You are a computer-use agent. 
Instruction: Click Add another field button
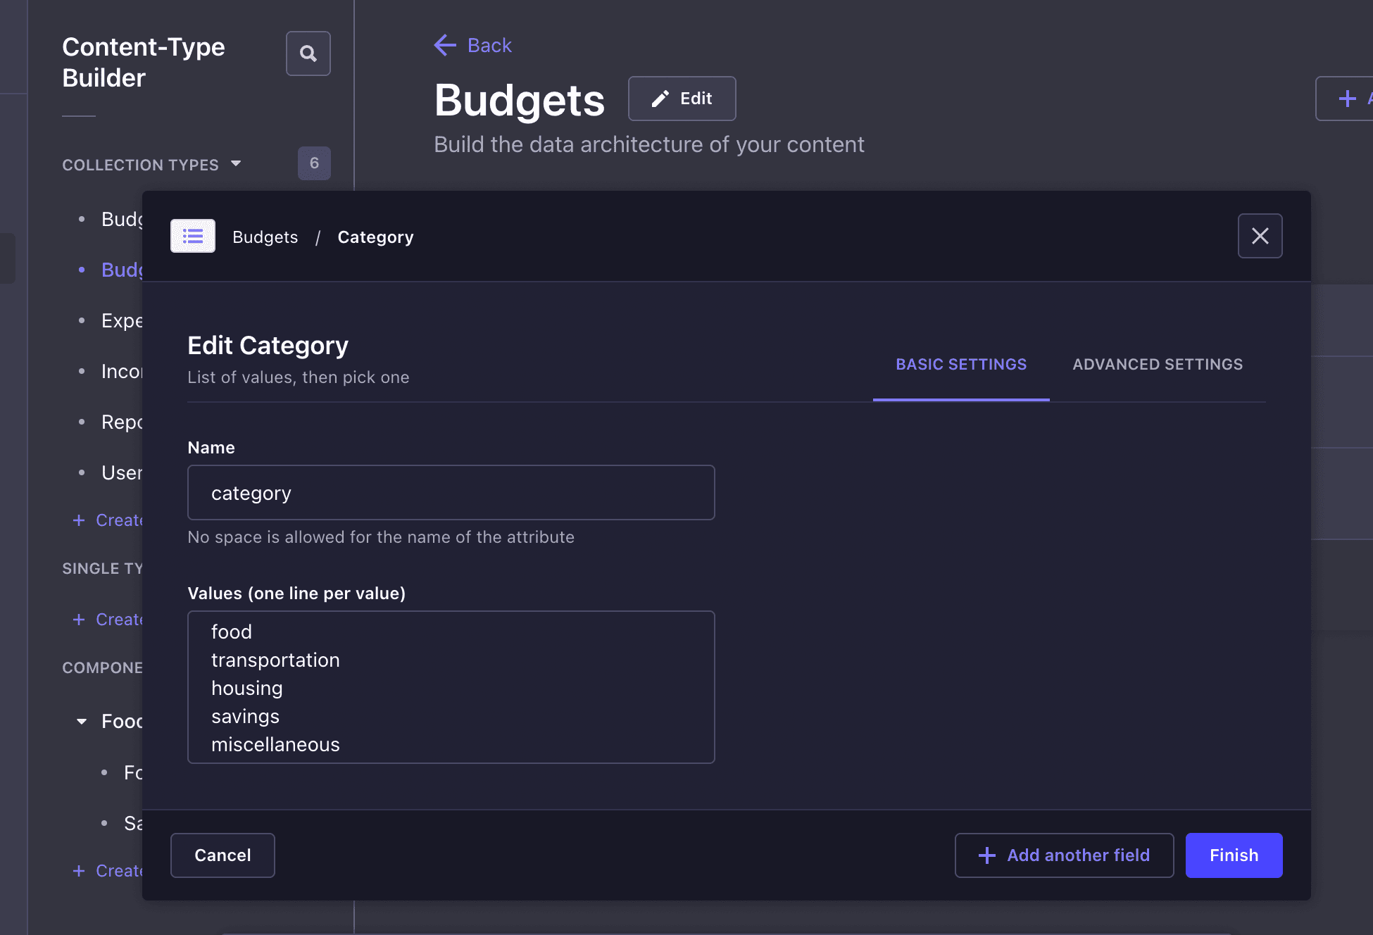click(x=1064, y=855)
